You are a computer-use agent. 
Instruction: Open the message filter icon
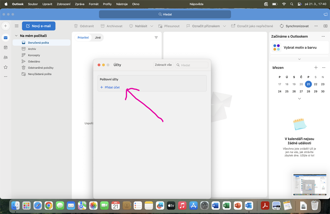click(156, 38)
